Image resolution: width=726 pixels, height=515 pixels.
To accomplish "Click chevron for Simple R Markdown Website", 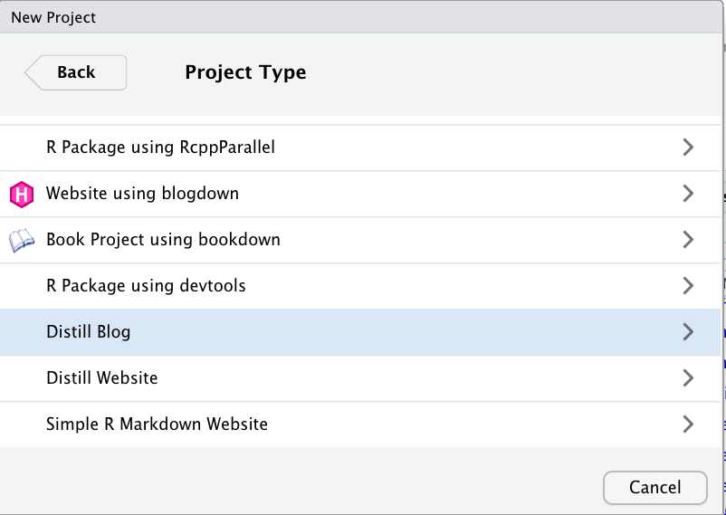I will 688,424.
